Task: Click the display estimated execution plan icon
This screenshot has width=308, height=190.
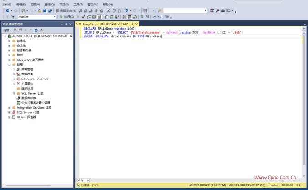Action: click(x=89, y=17)
